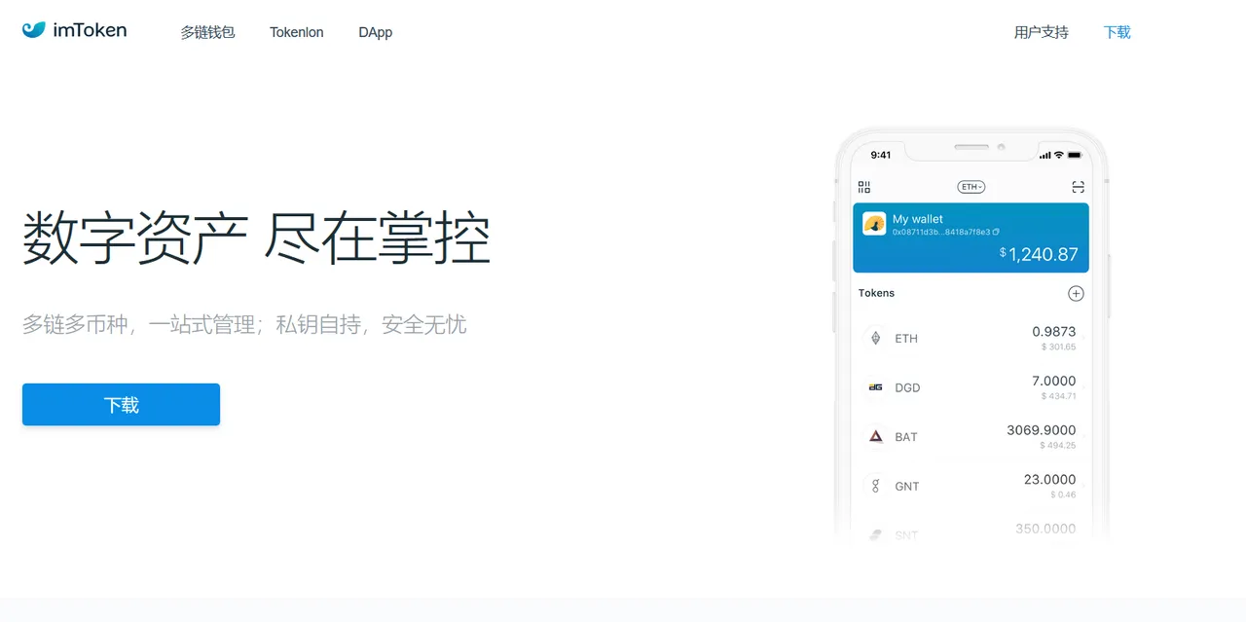The height and width of the screenshot is (622, 1246).
Task: Copy wallet address via copy icon
Action: click(x=996, y=233)
